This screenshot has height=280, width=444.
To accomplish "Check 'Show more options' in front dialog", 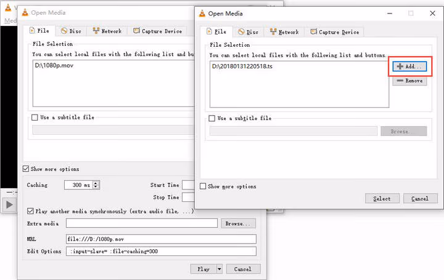I will click(x=203, y=186).
